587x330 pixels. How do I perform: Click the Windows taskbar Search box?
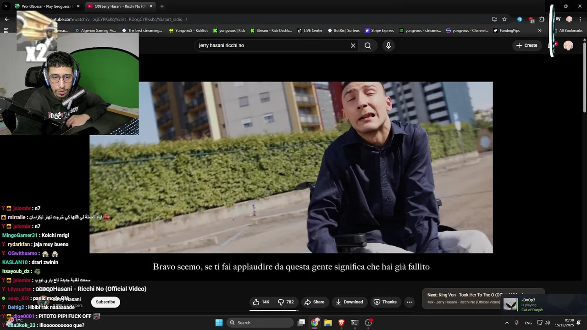pyautogui.click(x=260, y=323)
